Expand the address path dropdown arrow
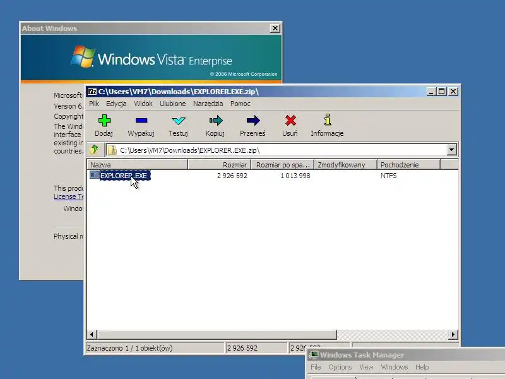 coord(451,150)
